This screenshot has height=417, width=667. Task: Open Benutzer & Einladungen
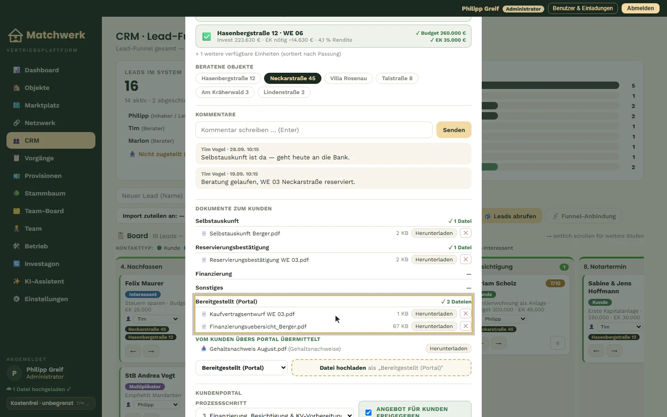(x=583, y=8)
